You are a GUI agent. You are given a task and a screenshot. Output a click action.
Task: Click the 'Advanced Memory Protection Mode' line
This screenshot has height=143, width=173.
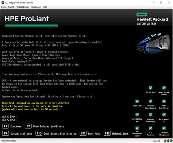point(38,58)
